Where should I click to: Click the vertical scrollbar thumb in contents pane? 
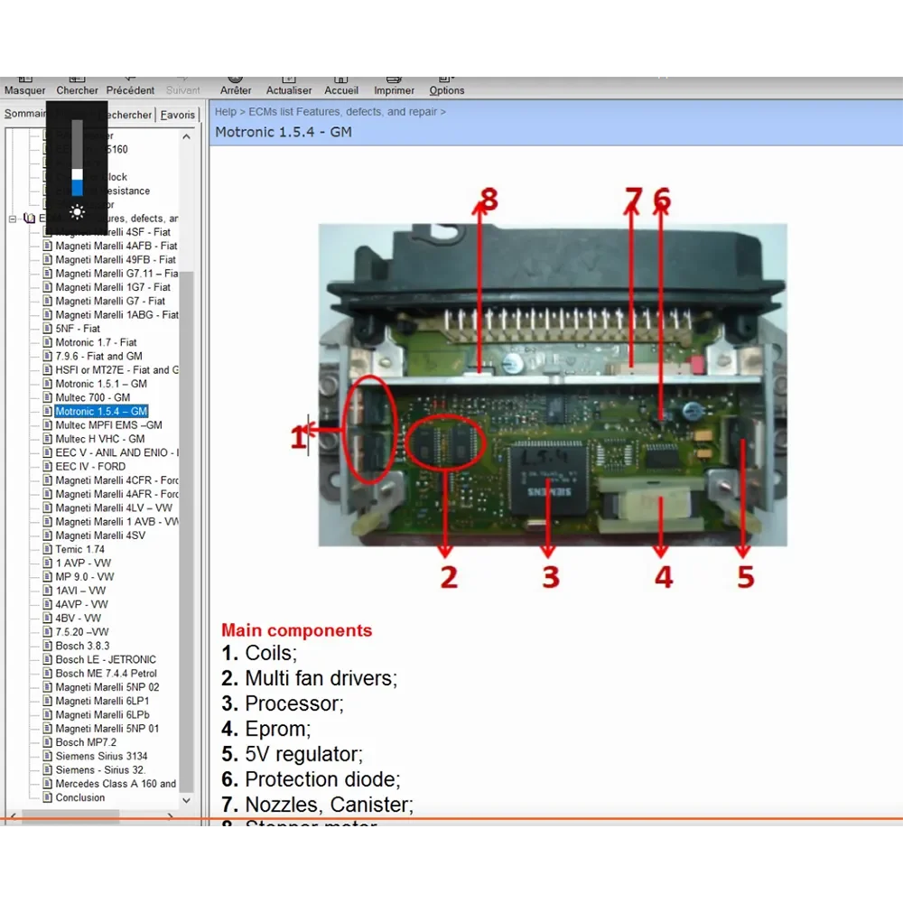tap(186, 530)
